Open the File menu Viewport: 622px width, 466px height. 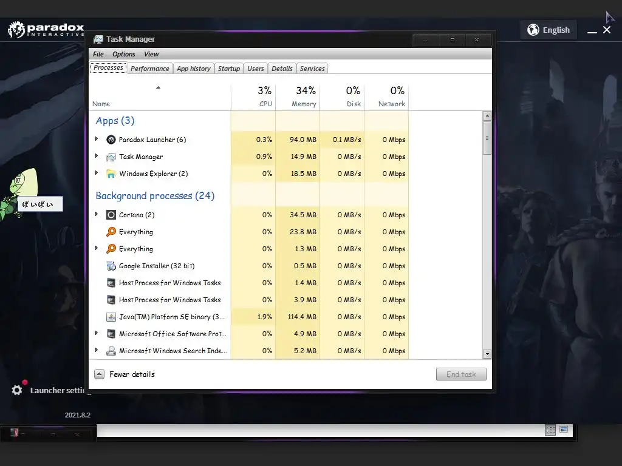click(x=98, y=54)
